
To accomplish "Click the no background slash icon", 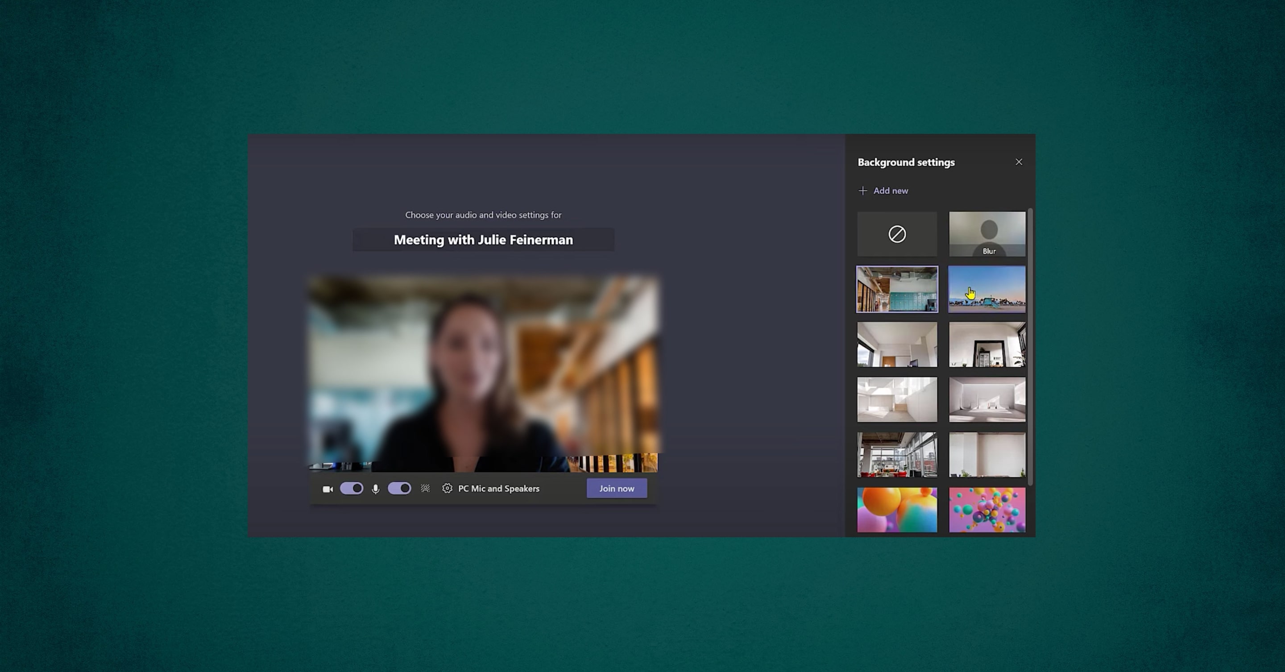I will click(897, 234).
